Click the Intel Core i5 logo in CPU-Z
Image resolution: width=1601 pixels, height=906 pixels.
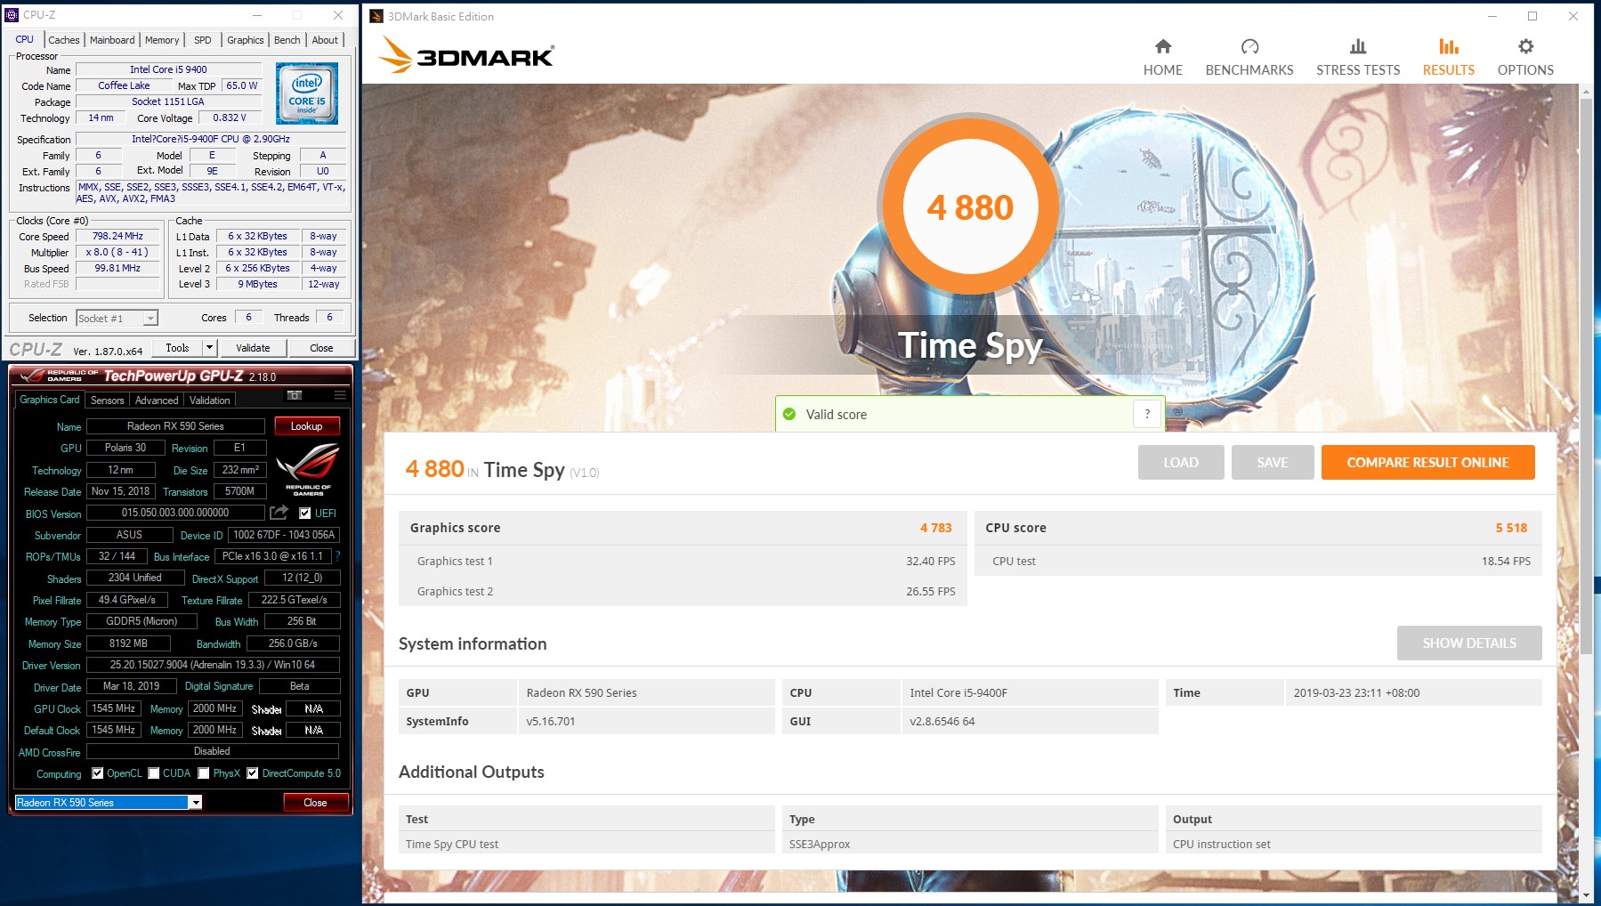pos(307,93)
